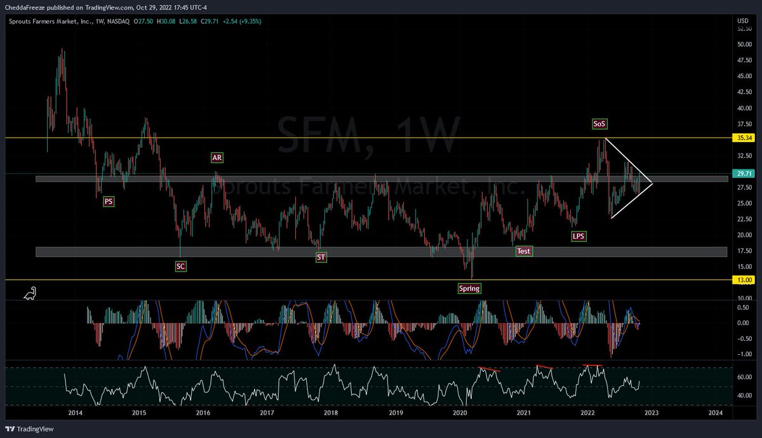The height and width of the screenshot is (438, 762).
Task: Click the 13.00 yellow price tag
Action: (x=744, y=280)
